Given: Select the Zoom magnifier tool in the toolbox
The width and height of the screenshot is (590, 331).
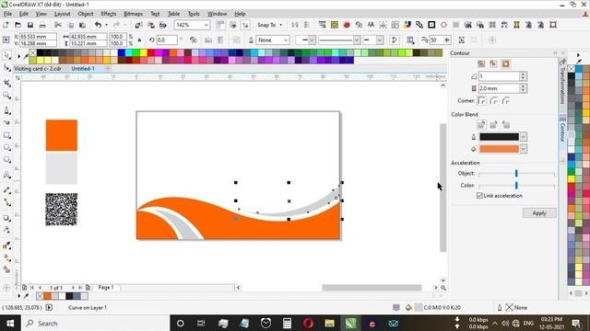Looking at the screenshot, I should click(6, 96).
